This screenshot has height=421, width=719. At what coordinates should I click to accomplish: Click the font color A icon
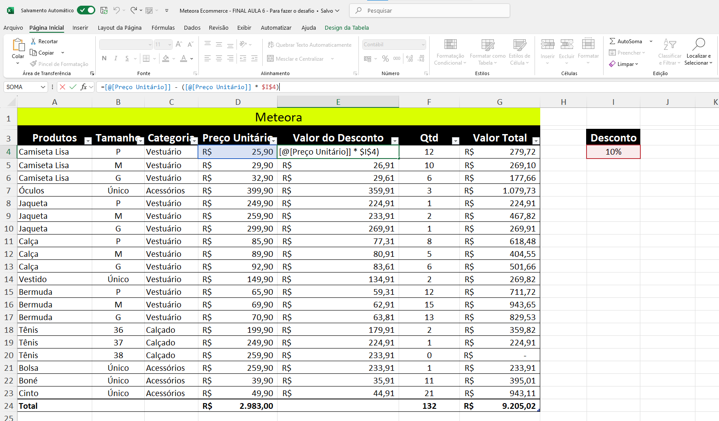tap(184, 58)
